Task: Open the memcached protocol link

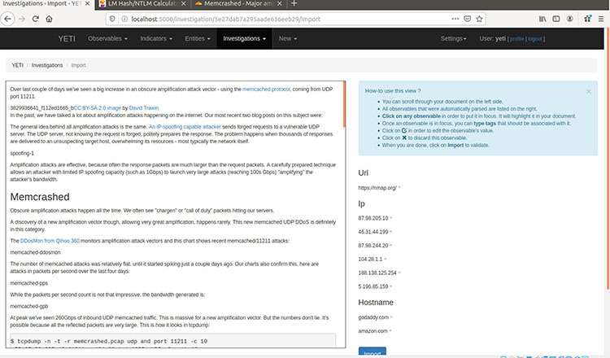Action: tap(266, 89)
